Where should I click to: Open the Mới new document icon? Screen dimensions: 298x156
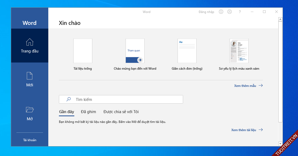29,76
